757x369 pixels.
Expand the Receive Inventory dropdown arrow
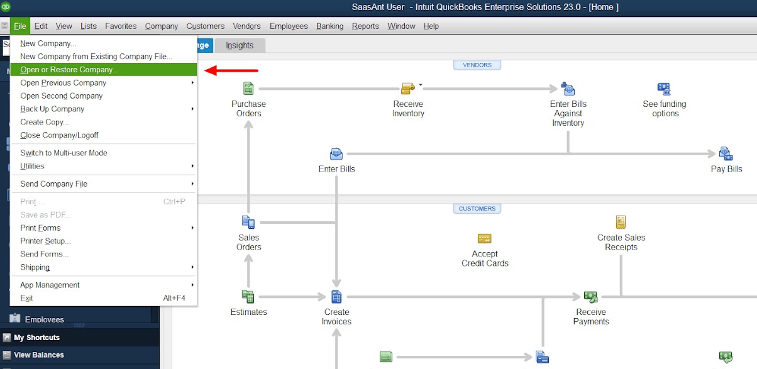(421, 84)
